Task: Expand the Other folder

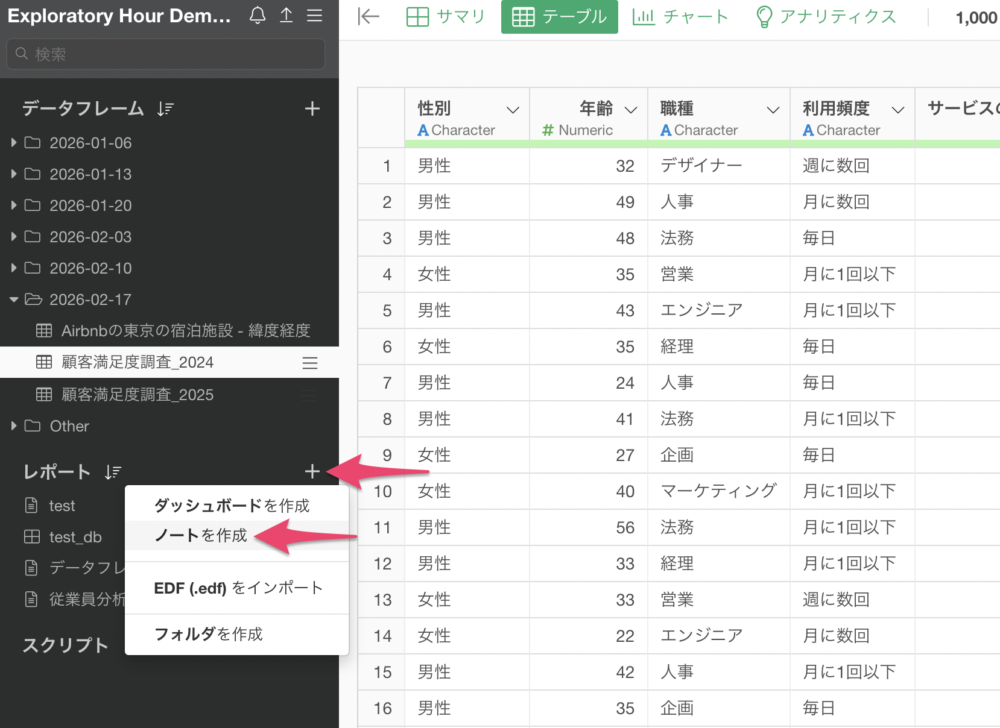Action: pos(14,426)
